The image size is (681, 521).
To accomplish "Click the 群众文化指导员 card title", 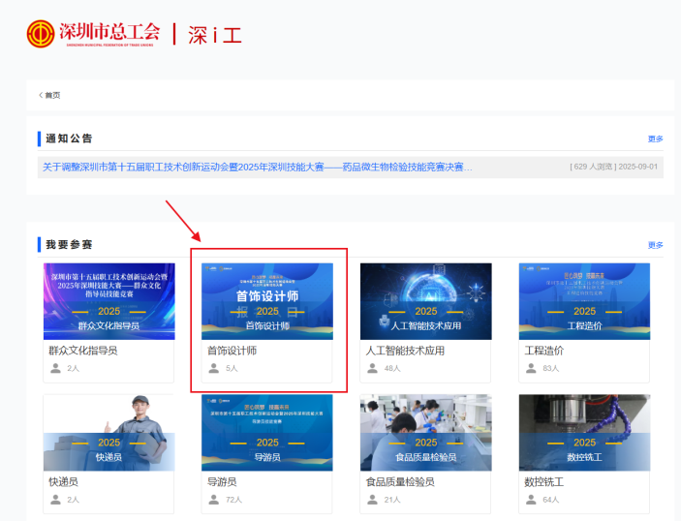I will coord(83,351).
